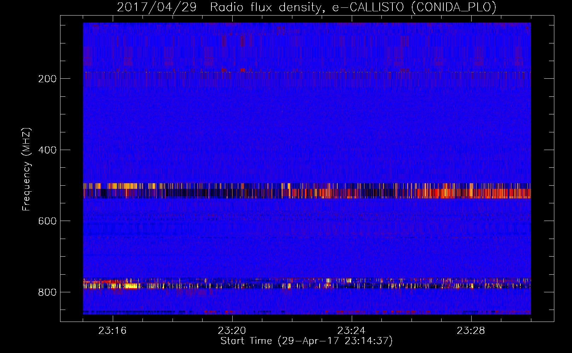Screen dimensions: 572x353
Task: Click the 23:28 time tick label
Action: pos(471,331)
